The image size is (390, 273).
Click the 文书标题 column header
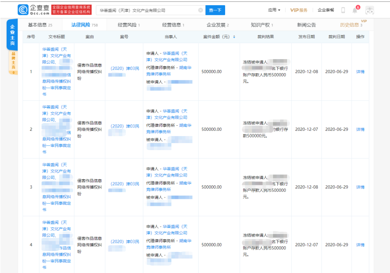(57, 37)
